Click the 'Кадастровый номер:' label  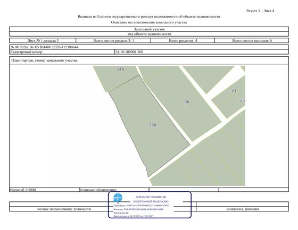(27, 52)
